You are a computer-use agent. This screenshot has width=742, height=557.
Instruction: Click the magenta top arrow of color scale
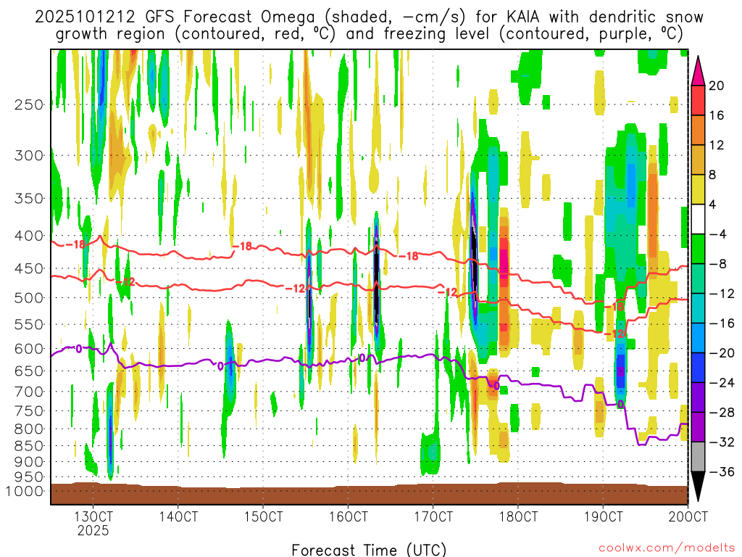(x=698, y=70)
